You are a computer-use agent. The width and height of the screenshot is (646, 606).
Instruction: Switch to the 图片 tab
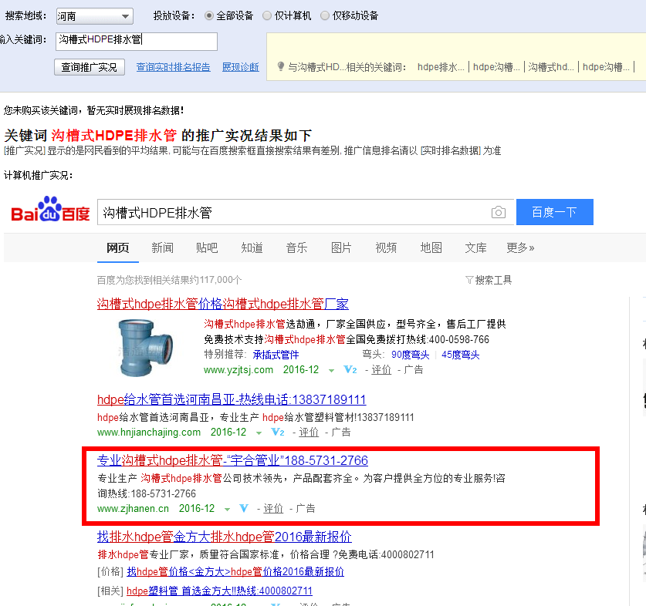click(x=342, y=247)
